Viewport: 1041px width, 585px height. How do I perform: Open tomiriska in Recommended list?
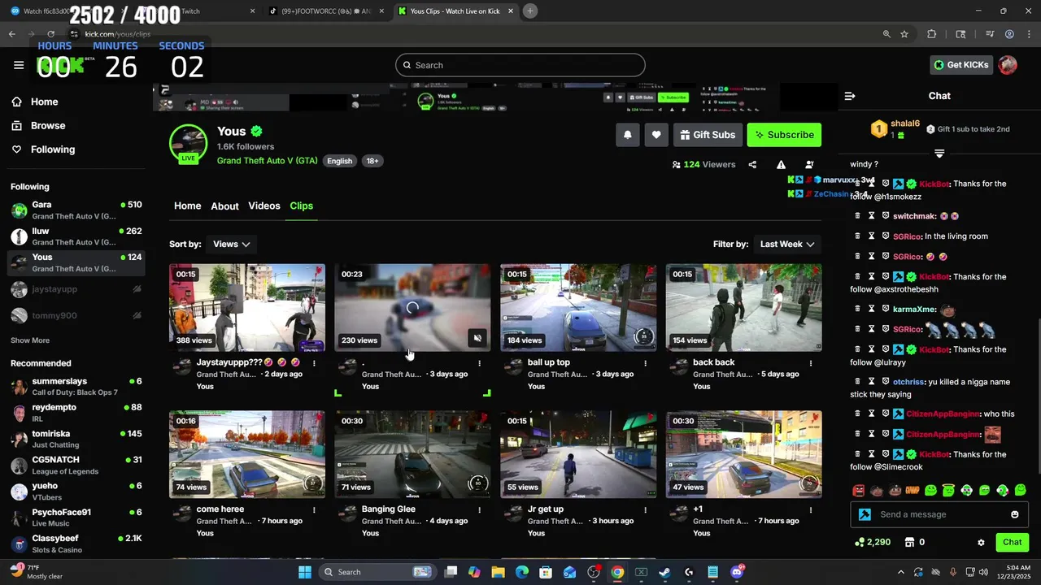[76, 439]
